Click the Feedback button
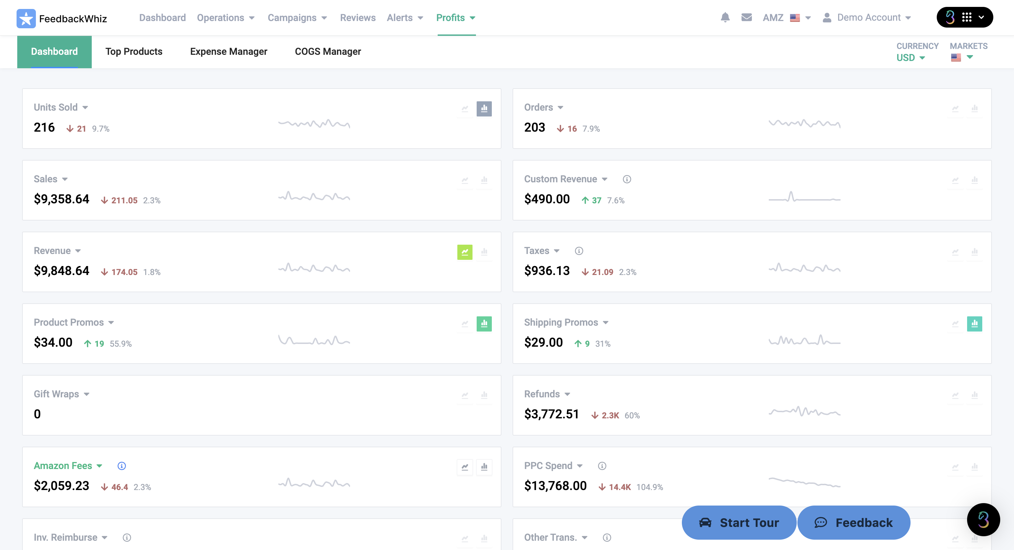Screen dimensions: 1014x550 pyautogui.click(x=853, y=522)
